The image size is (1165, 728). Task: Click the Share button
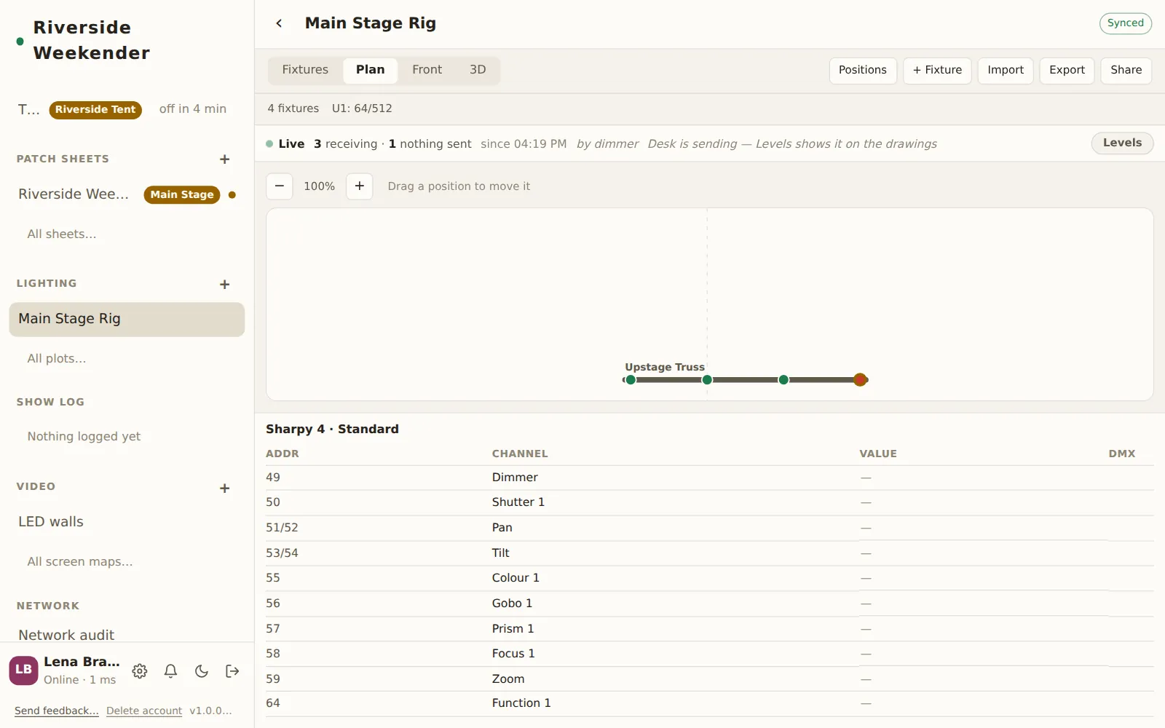tap(1126, 71)
